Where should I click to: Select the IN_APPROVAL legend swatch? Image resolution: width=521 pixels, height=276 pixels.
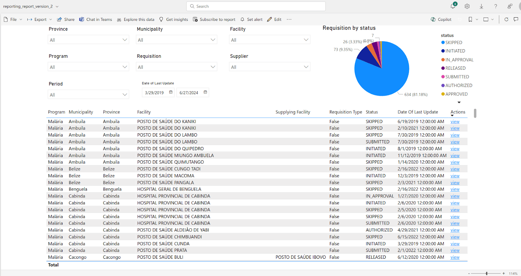(443, 60)
